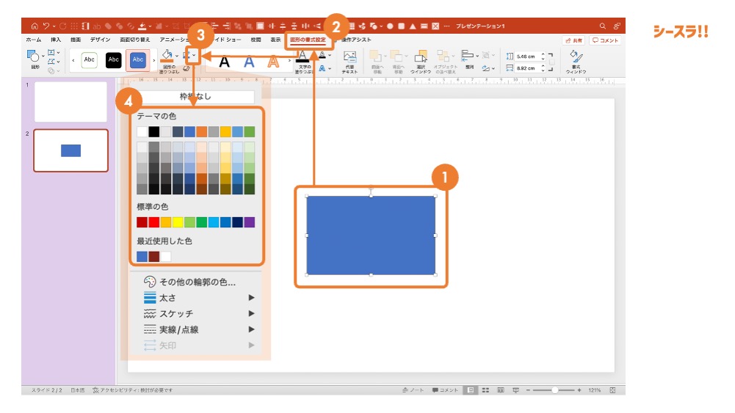Click the 共有 (Share) button
The height and width of the screenshot is (413, 735).
(573, 40)
